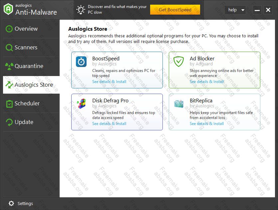Click 'Discover and fix what makes your PC slow'
Screen dimensions: 278x210
pos(117,9)
